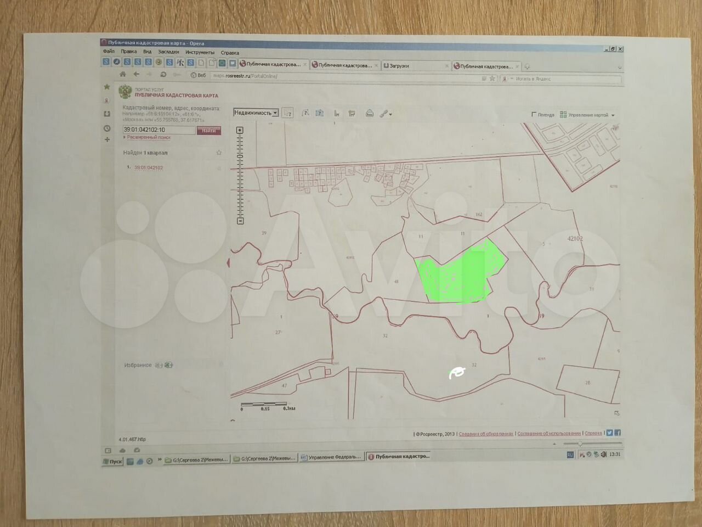Open the Недвижимость dropdown

click(256, 113)
